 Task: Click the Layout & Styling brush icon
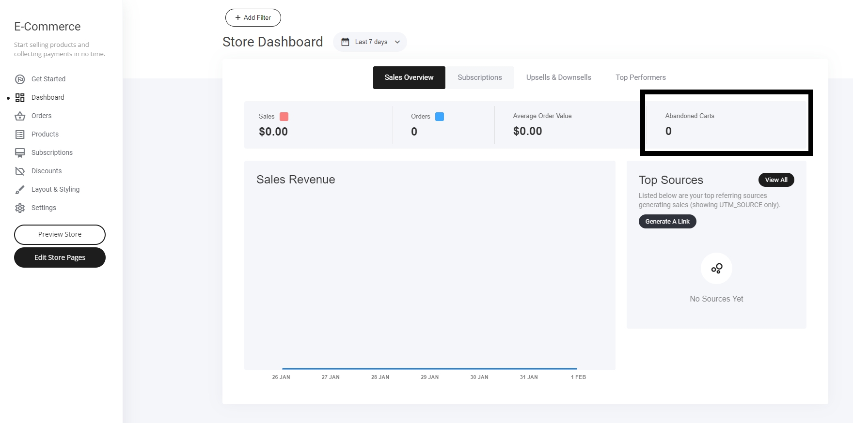click(x=20, y=190)
